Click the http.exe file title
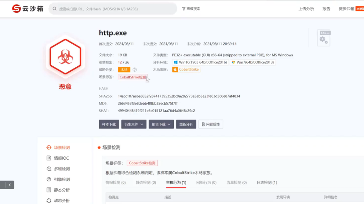 pos(113,33)
